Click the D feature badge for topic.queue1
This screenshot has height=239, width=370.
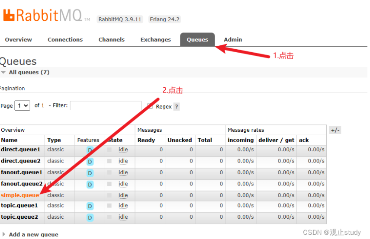[x=90, y=206]
